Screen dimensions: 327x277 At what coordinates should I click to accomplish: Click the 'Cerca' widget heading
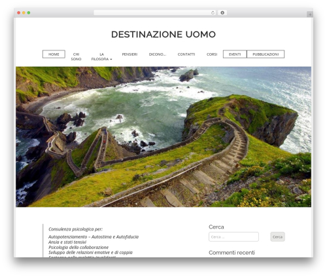click(x=216, y=227)
